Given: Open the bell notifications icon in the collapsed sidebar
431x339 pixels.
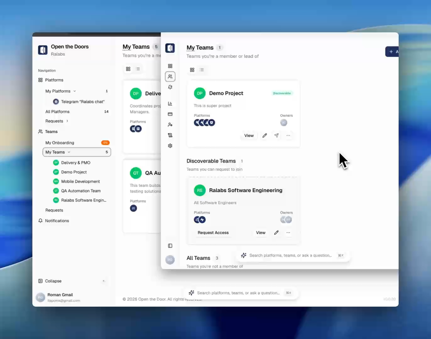Looking at the screenshot, I should (170, 87).
